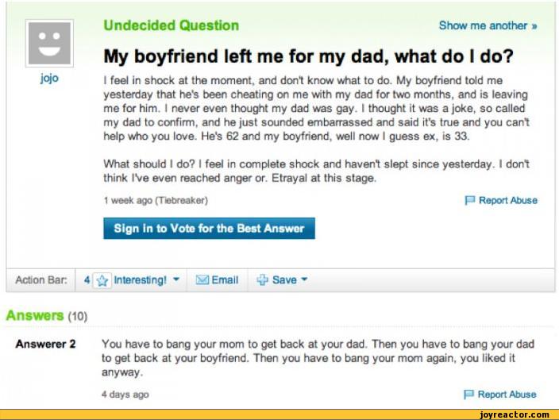The image size is (559, 420).
Task: Click the question title about boyfriend and dad
Action: (x=309, y=57)
